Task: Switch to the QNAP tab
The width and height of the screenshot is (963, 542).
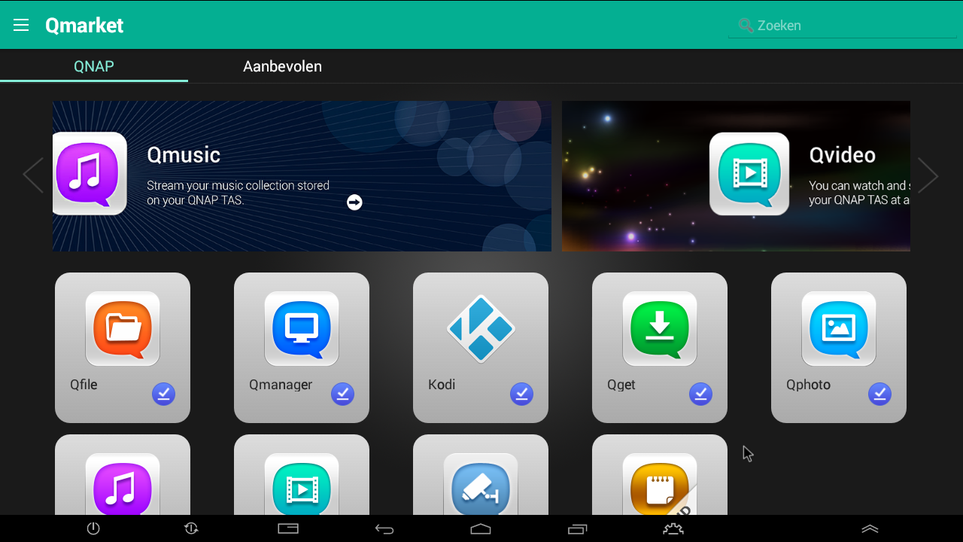Action: pyautogui.click(x=94, y=66)
